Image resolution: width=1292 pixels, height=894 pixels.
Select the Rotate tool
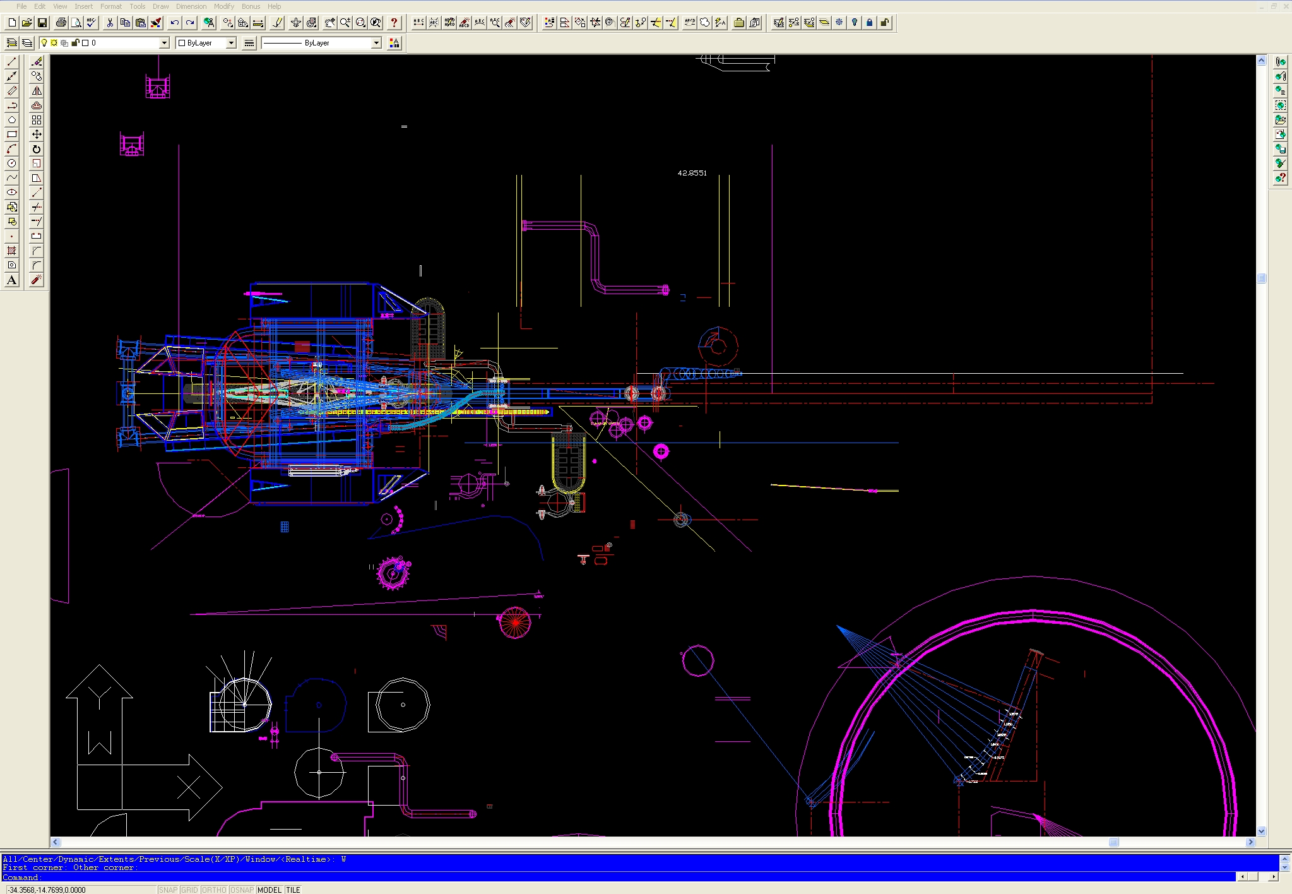coord(37,148)
